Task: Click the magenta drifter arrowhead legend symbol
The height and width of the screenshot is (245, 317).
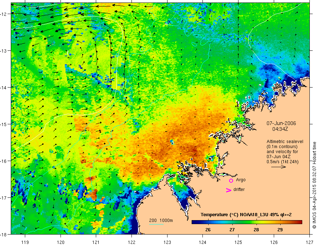Action: click(x=229, y=190)
